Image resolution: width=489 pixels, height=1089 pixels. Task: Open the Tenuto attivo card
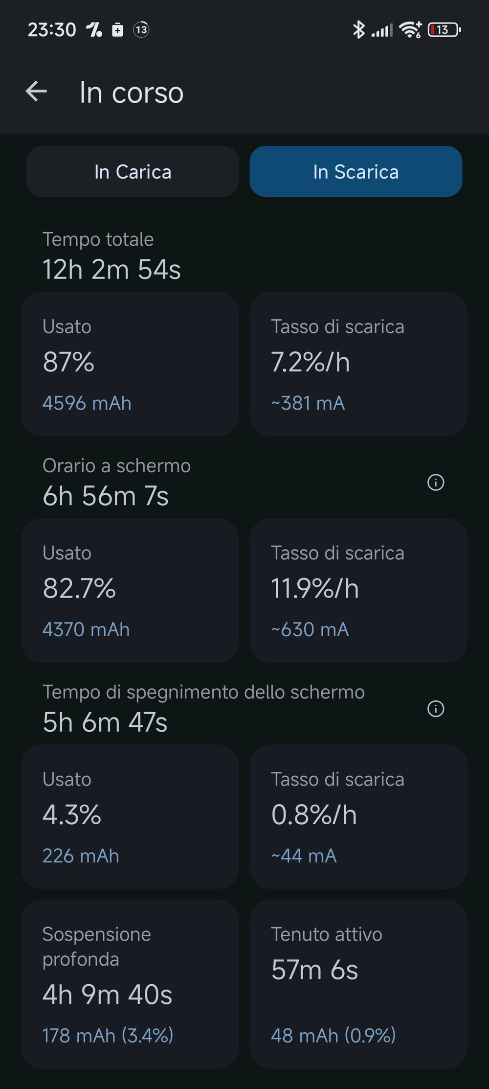point(358,984)
